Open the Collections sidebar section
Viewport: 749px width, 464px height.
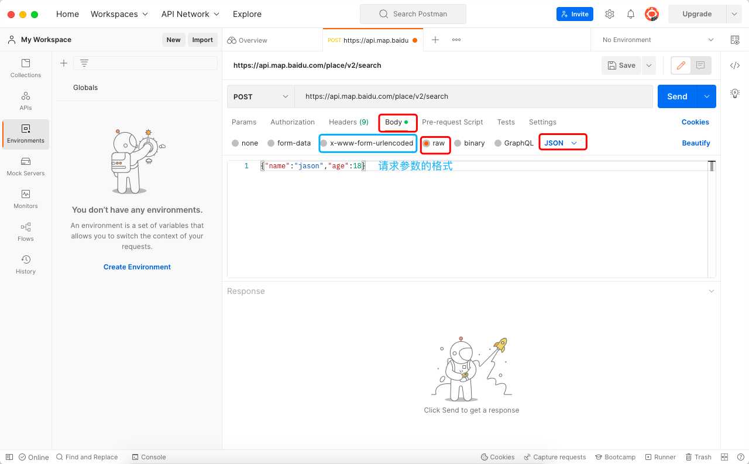coord(26,68)
